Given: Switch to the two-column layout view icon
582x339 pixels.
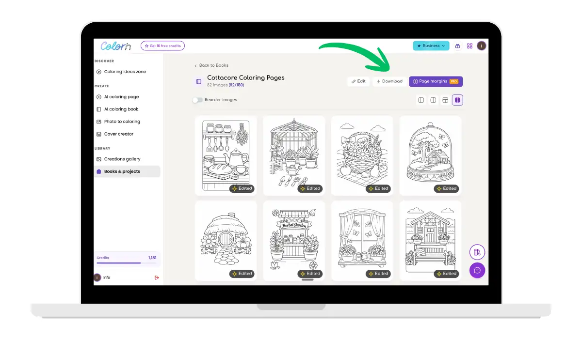Looking at the screenshot, I should click(433, 100).
